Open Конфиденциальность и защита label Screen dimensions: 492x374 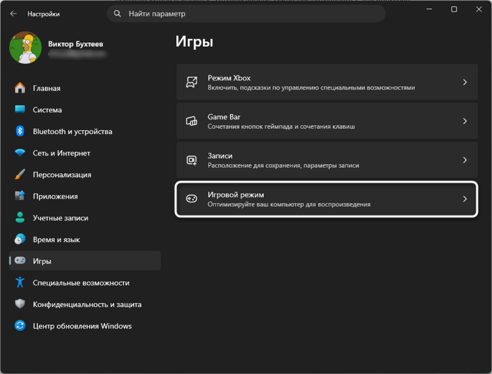click(88, 305)
